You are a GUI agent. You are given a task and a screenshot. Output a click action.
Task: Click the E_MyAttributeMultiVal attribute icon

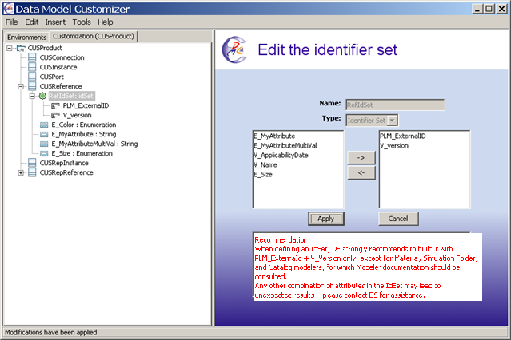coord(44,144)
